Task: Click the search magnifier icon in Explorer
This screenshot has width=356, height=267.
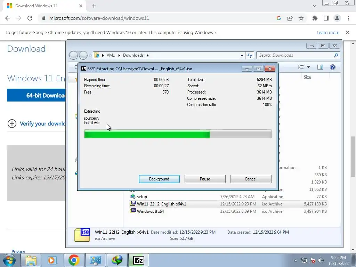Action: [336, 55]
